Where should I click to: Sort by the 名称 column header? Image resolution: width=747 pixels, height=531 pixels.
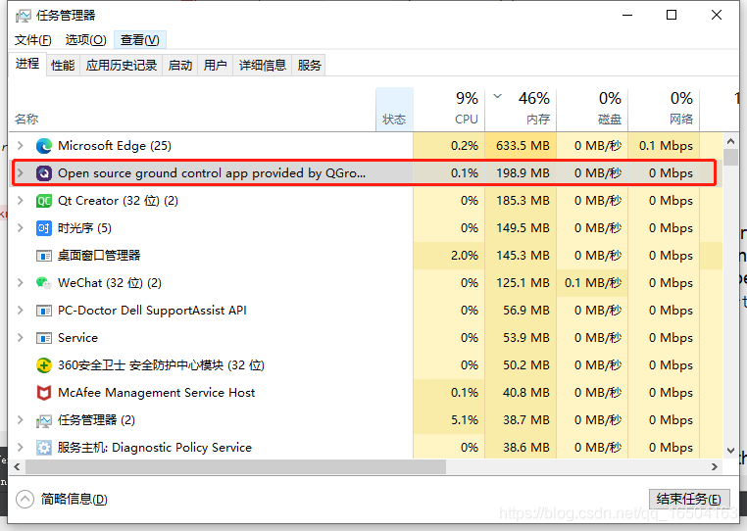[x=192, y=110]
